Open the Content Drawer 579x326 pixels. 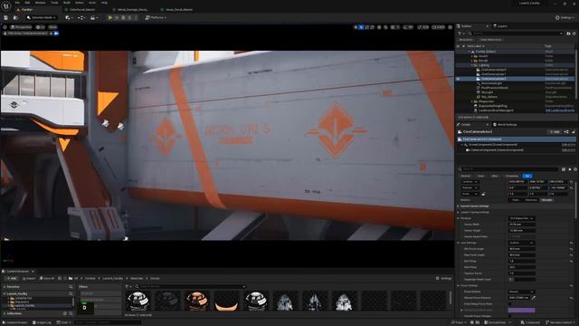[14, 322]
